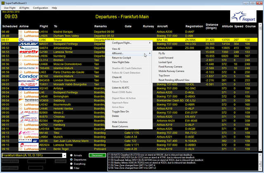Click the Belavia logo for B2900
Screen dimensions: 264x173
(28, 112)
